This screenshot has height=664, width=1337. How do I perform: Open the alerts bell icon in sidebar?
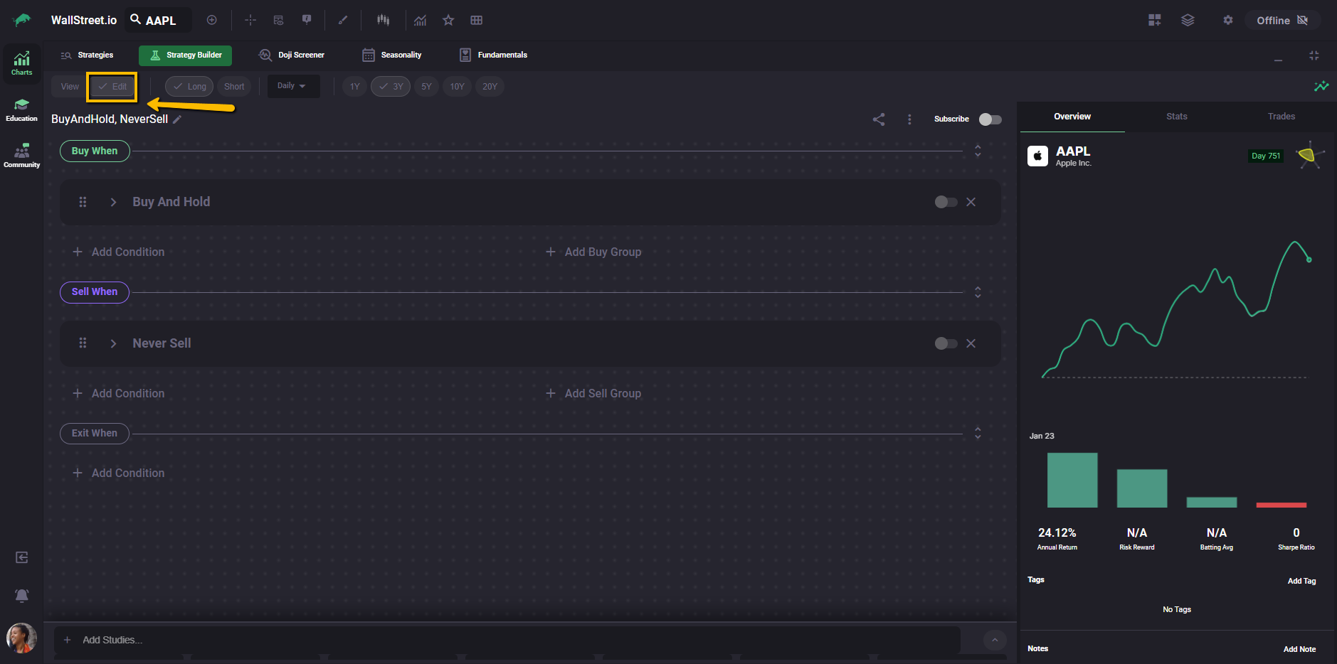(22, 595)
